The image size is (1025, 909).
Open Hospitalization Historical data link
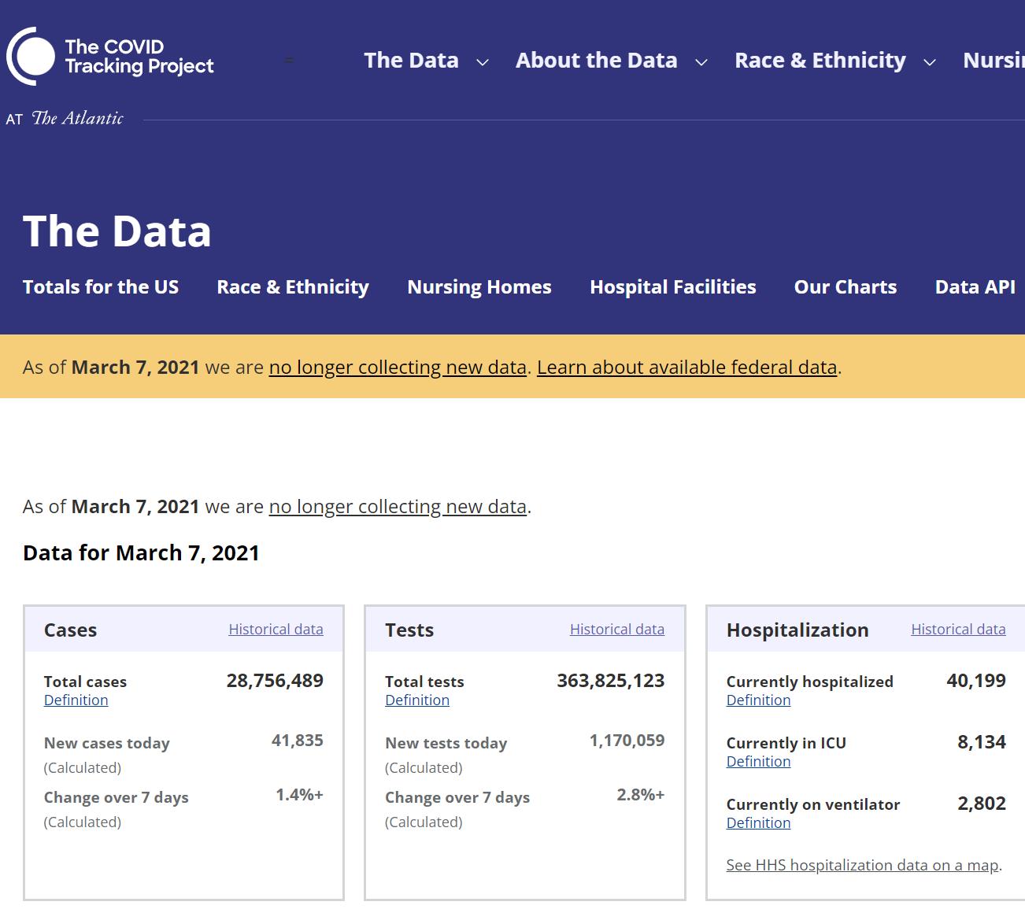(x=958, y=630)
